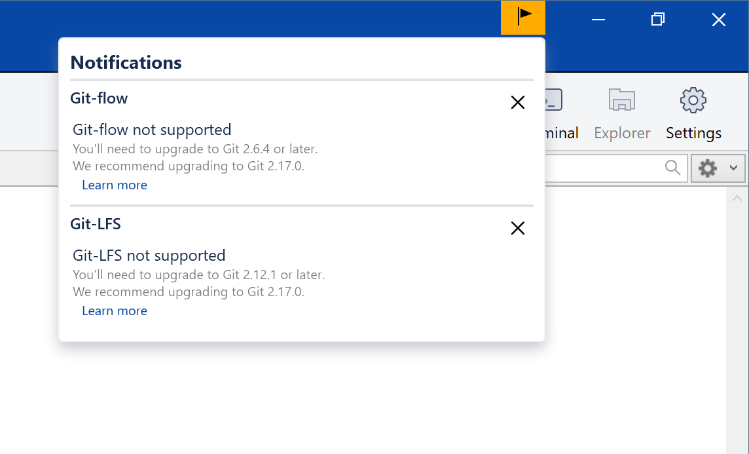The image size is (749, 454).
Task: Open the Terminal toolbar button
Action: [562, 114]
